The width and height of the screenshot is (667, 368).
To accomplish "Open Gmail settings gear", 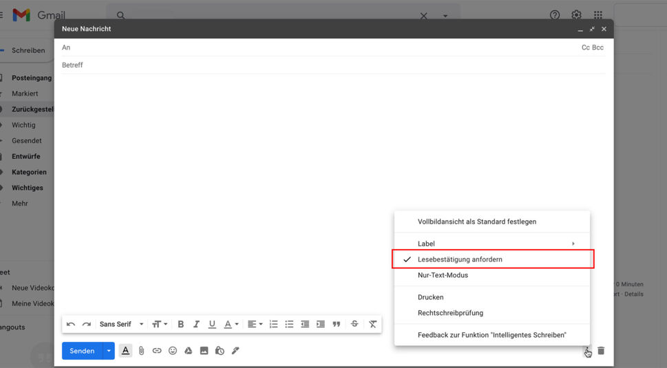I will [576, 15].
